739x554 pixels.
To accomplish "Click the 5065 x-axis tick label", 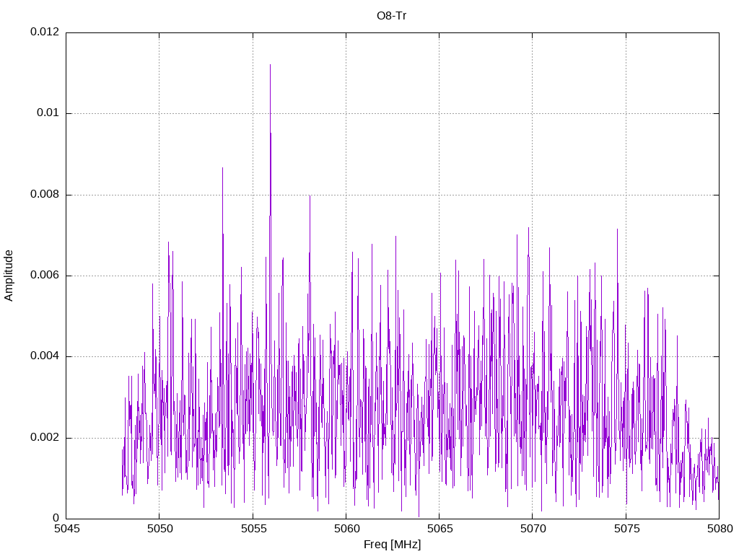I will pyautogui.click(x=440, y=529).
